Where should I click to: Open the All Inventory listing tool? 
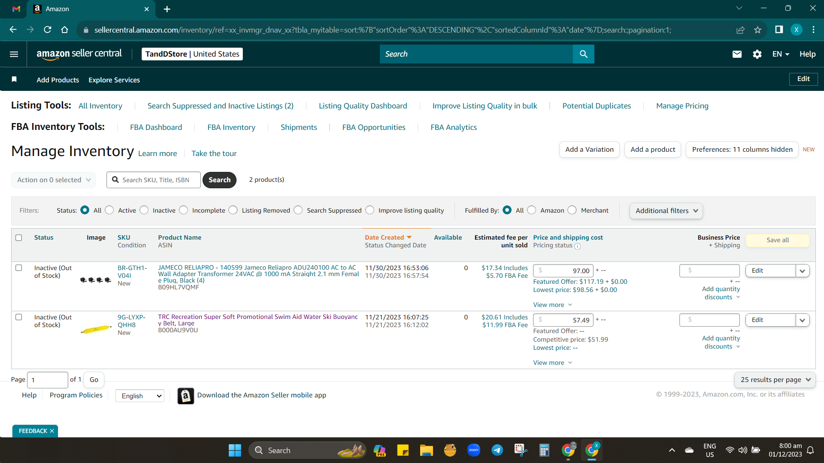(100, 106)
